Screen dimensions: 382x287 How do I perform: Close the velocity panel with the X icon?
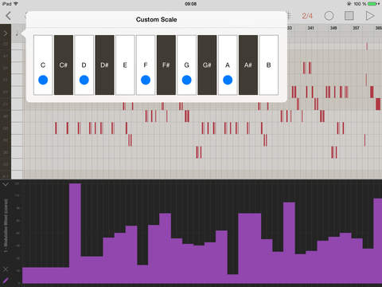pyautogui.click(x=6, y=269)
